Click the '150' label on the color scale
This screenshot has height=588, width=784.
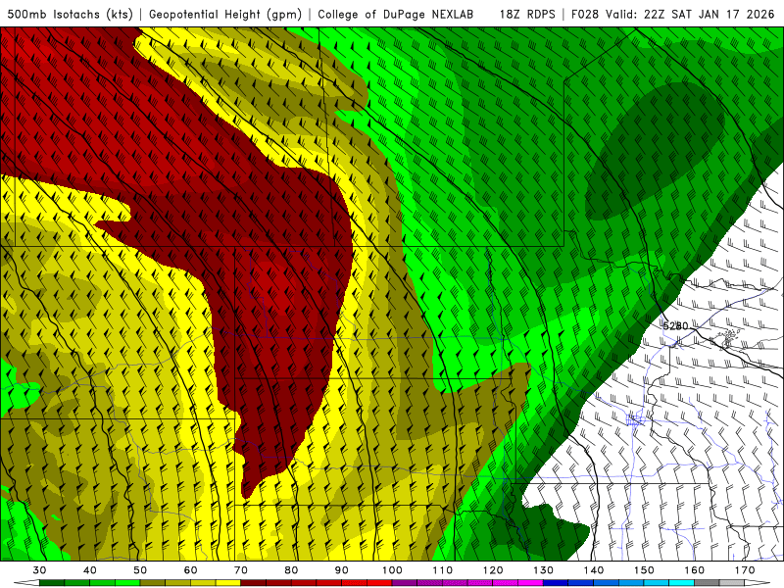645,570
